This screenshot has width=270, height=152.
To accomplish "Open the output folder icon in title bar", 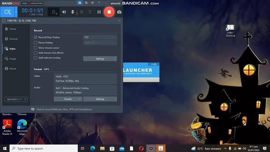I will [x=86, y=3].
